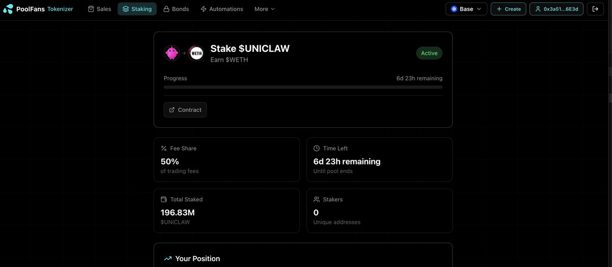Click the More chevron arrow
612x267 pixels.
pyautogui.click(x=272, y=9)
